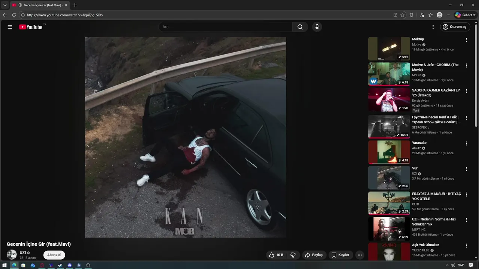Screen dimensions: 479x269
Task: Open more actions ellipsis below the video
Action: point(360,255)
